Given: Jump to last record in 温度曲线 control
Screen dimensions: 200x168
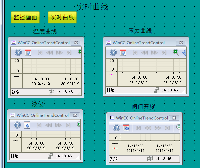Looking at the screenshot, I should point(69,53).
